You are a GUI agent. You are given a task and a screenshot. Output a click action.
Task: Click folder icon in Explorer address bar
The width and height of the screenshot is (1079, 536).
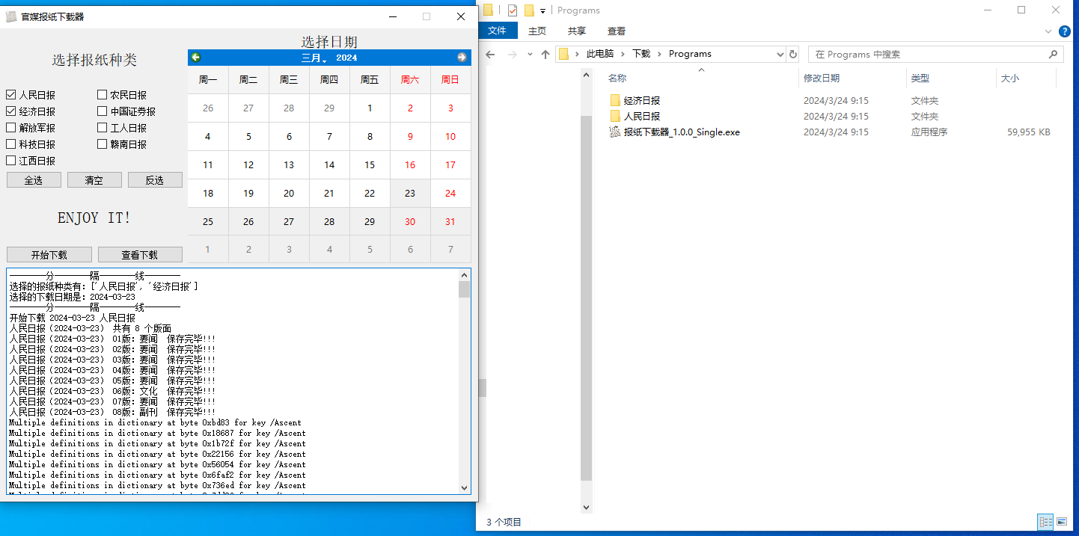pyautogui.click(x=564, y=54)
